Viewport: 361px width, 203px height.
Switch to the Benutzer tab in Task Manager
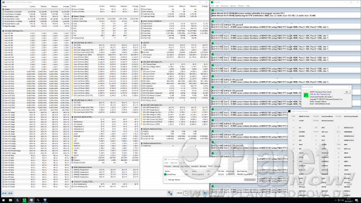point(203,166)
